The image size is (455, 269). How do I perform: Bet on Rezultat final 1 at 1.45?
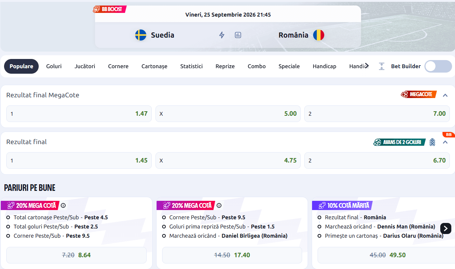click(x=79, y=160)
